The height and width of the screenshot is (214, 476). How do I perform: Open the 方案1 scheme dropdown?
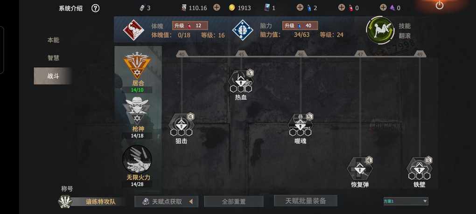click(x=406, y=201)
